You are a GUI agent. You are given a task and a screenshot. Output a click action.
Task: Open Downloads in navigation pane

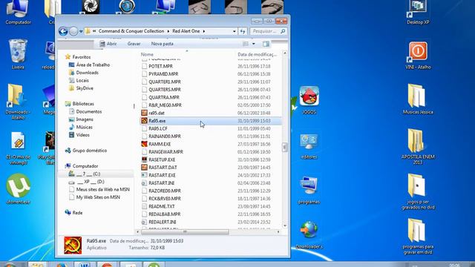click(88, 73)
